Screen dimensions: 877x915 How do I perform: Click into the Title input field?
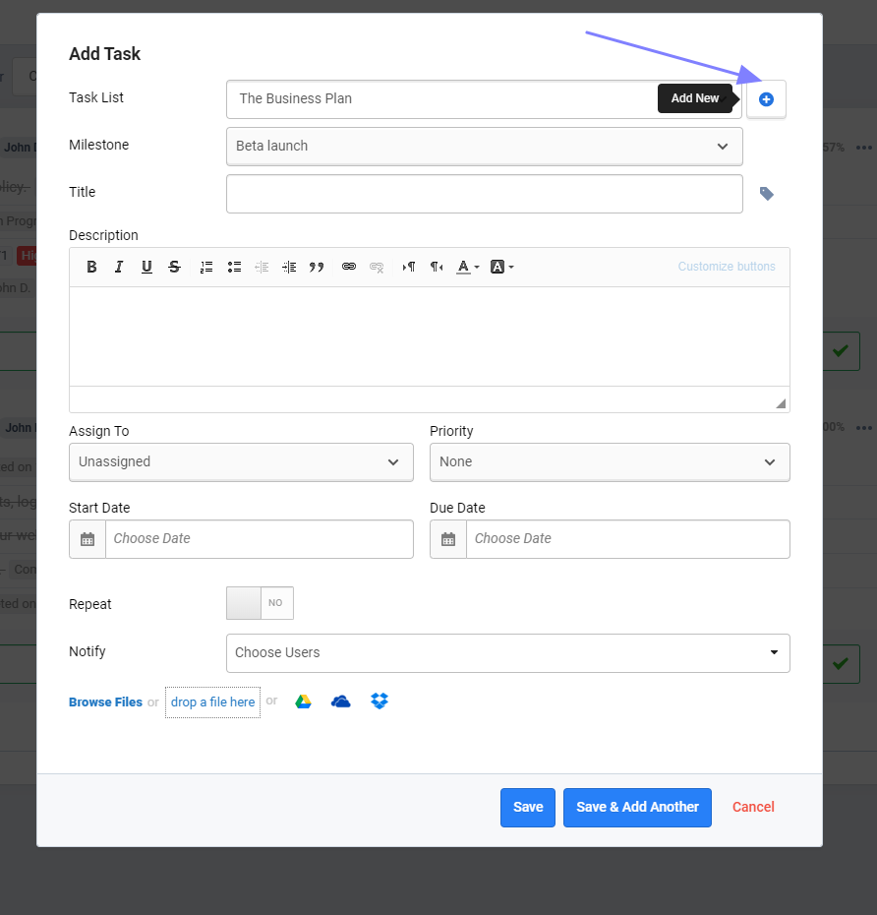[x=485, y=194]
